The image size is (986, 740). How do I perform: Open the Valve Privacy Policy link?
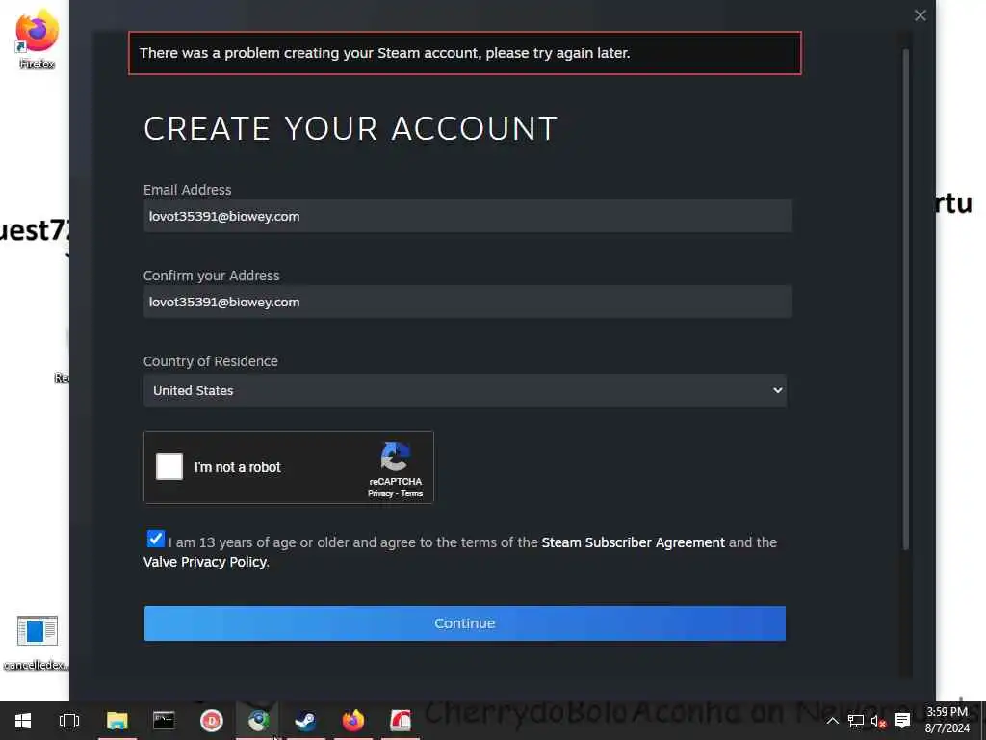point(205,562)
